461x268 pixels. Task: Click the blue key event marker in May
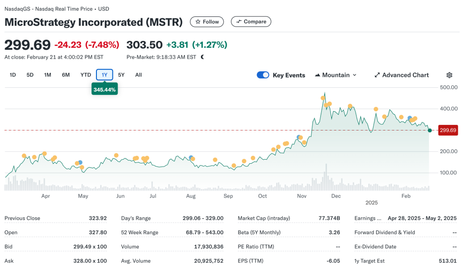(80, 162)
